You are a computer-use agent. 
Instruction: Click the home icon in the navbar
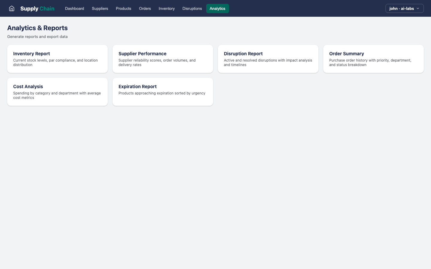point(11,8)
